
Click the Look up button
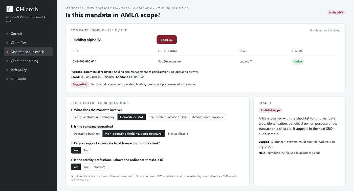pos(167,40)
